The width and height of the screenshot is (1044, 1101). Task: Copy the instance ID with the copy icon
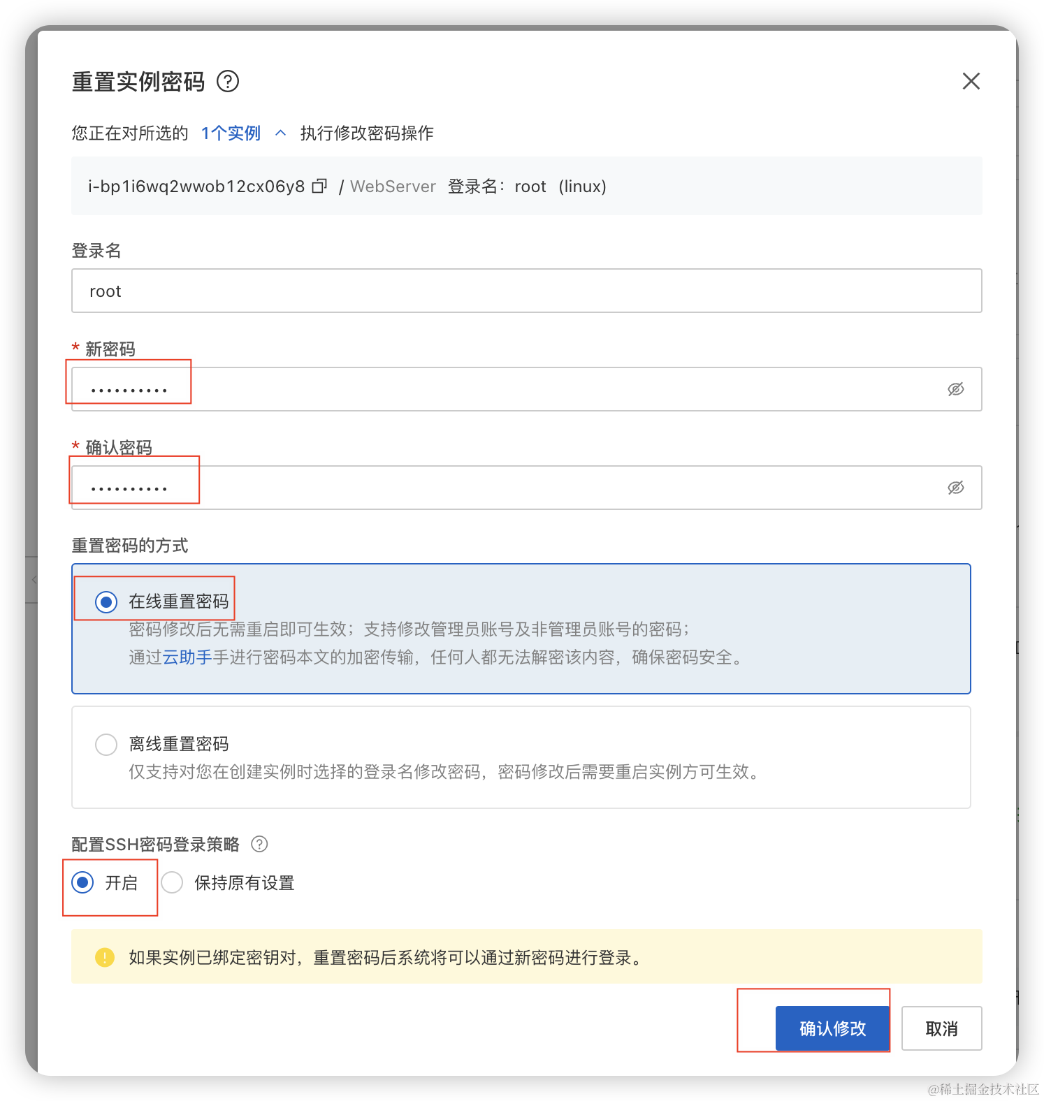319,187
